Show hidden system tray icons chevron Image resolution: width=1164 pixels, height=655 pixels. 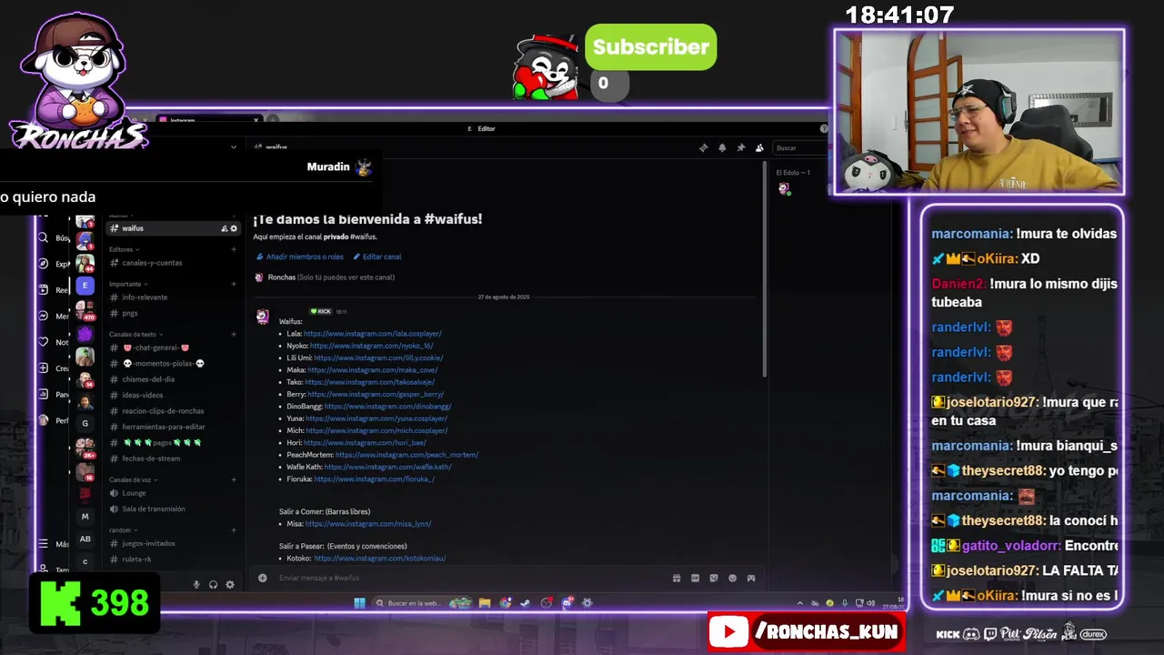pyautogui.click(x=800, y=603)
